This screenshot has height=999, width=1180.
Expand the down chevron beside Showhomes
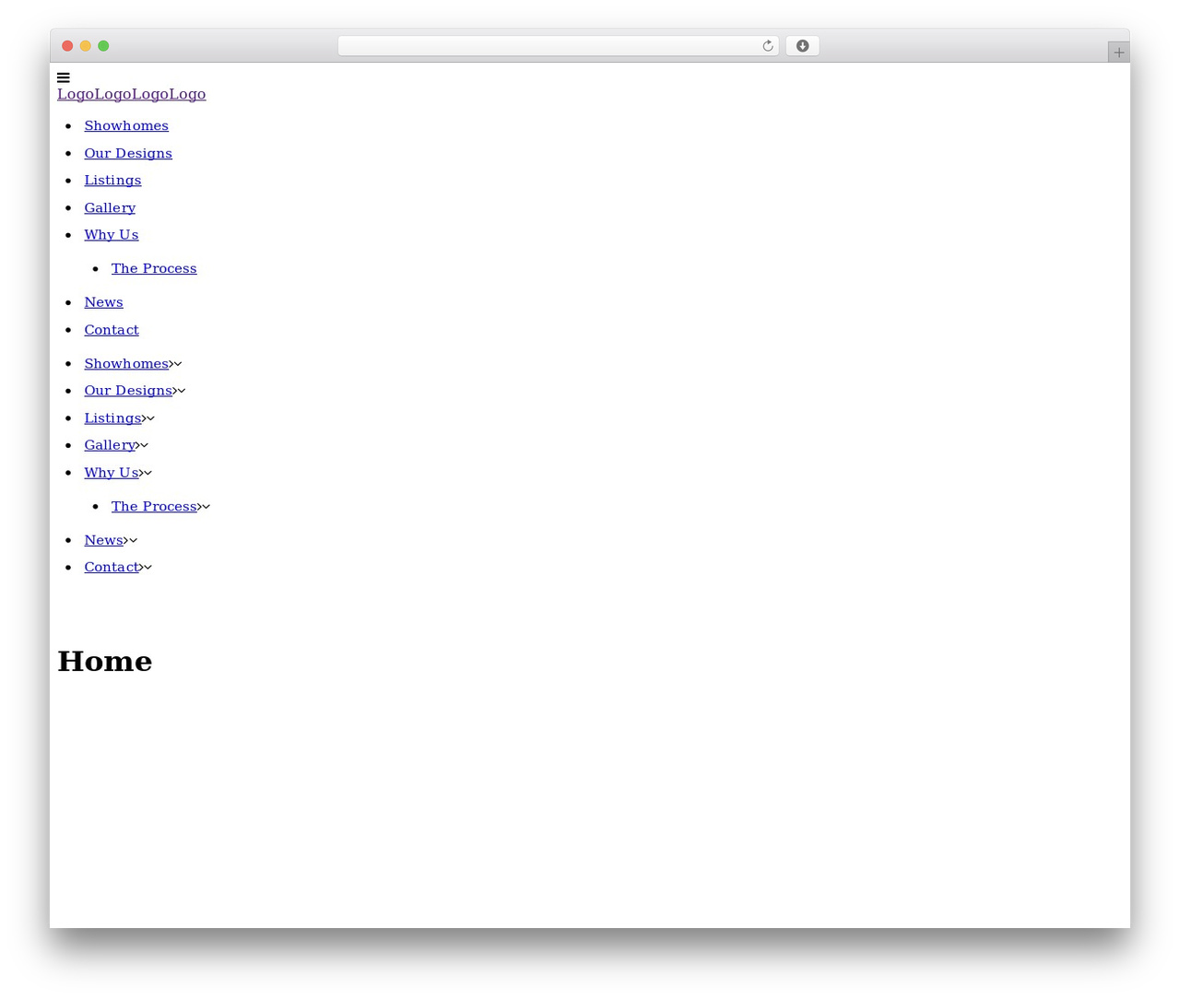click(178, 364)
